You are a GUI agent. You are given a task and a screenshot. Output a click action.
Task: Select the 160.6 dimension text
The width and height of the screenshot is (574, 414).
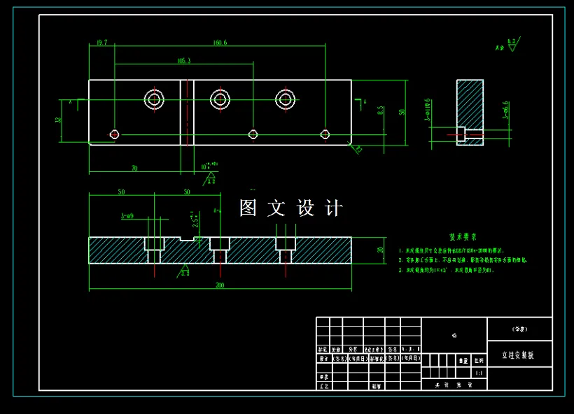(x=220, y=43)
